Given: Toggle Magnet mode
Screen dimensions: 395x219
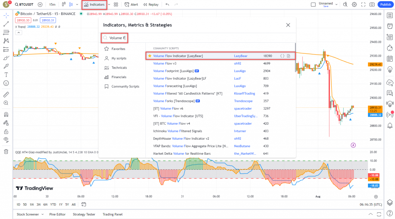Looking at the screenshot, I should [x=6, y=114].
